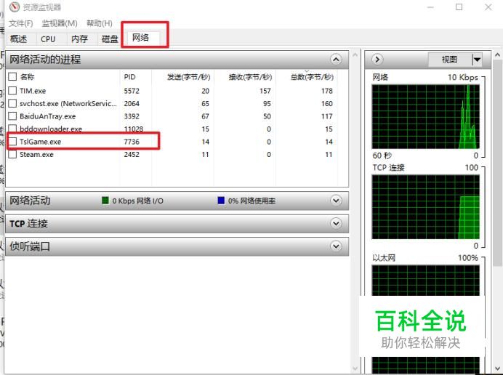Switch to the 概述 tab
The height and width of the screenshot is (375, 503).
click(x=19, y=39)
